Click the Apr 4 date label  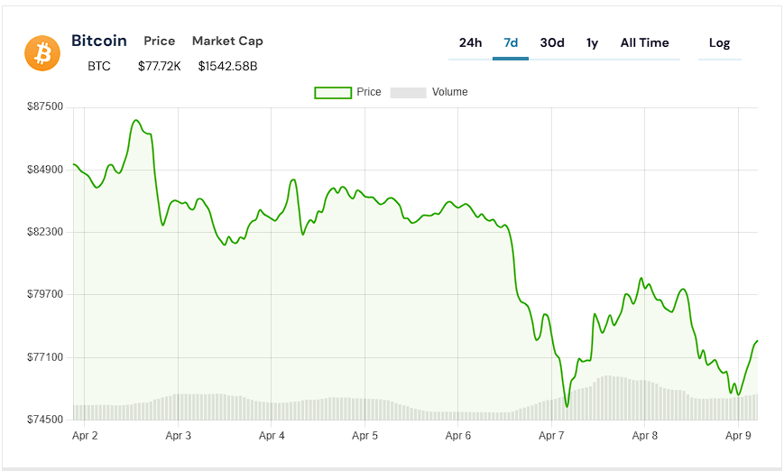272,436
